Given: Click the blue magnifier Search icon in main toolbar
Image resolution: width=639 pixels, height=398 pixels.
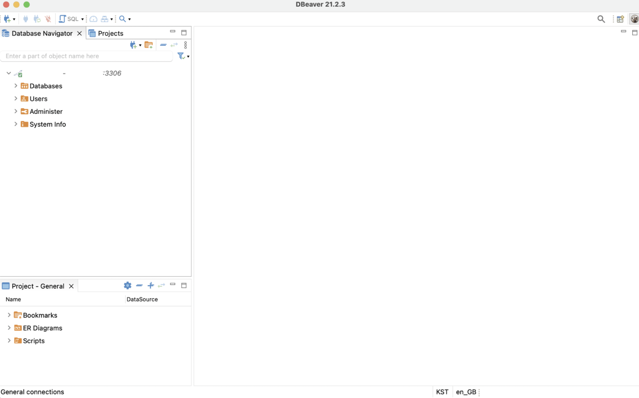Looking at the screenshot, I should pyautogui.click(x=122, y=19).
